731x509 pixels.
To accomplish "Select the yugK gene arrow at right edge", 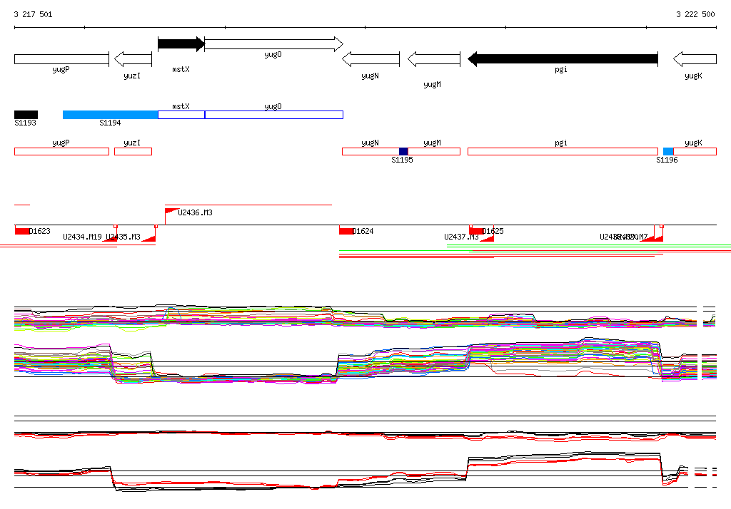I will [695, 59].
